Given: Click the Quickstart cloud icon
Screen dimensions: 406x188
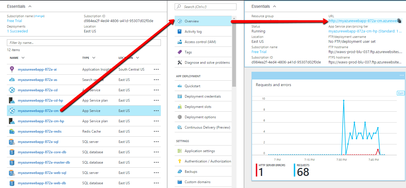Looking at the screenshot, I should pyautogui.click(x=180, y=86).
